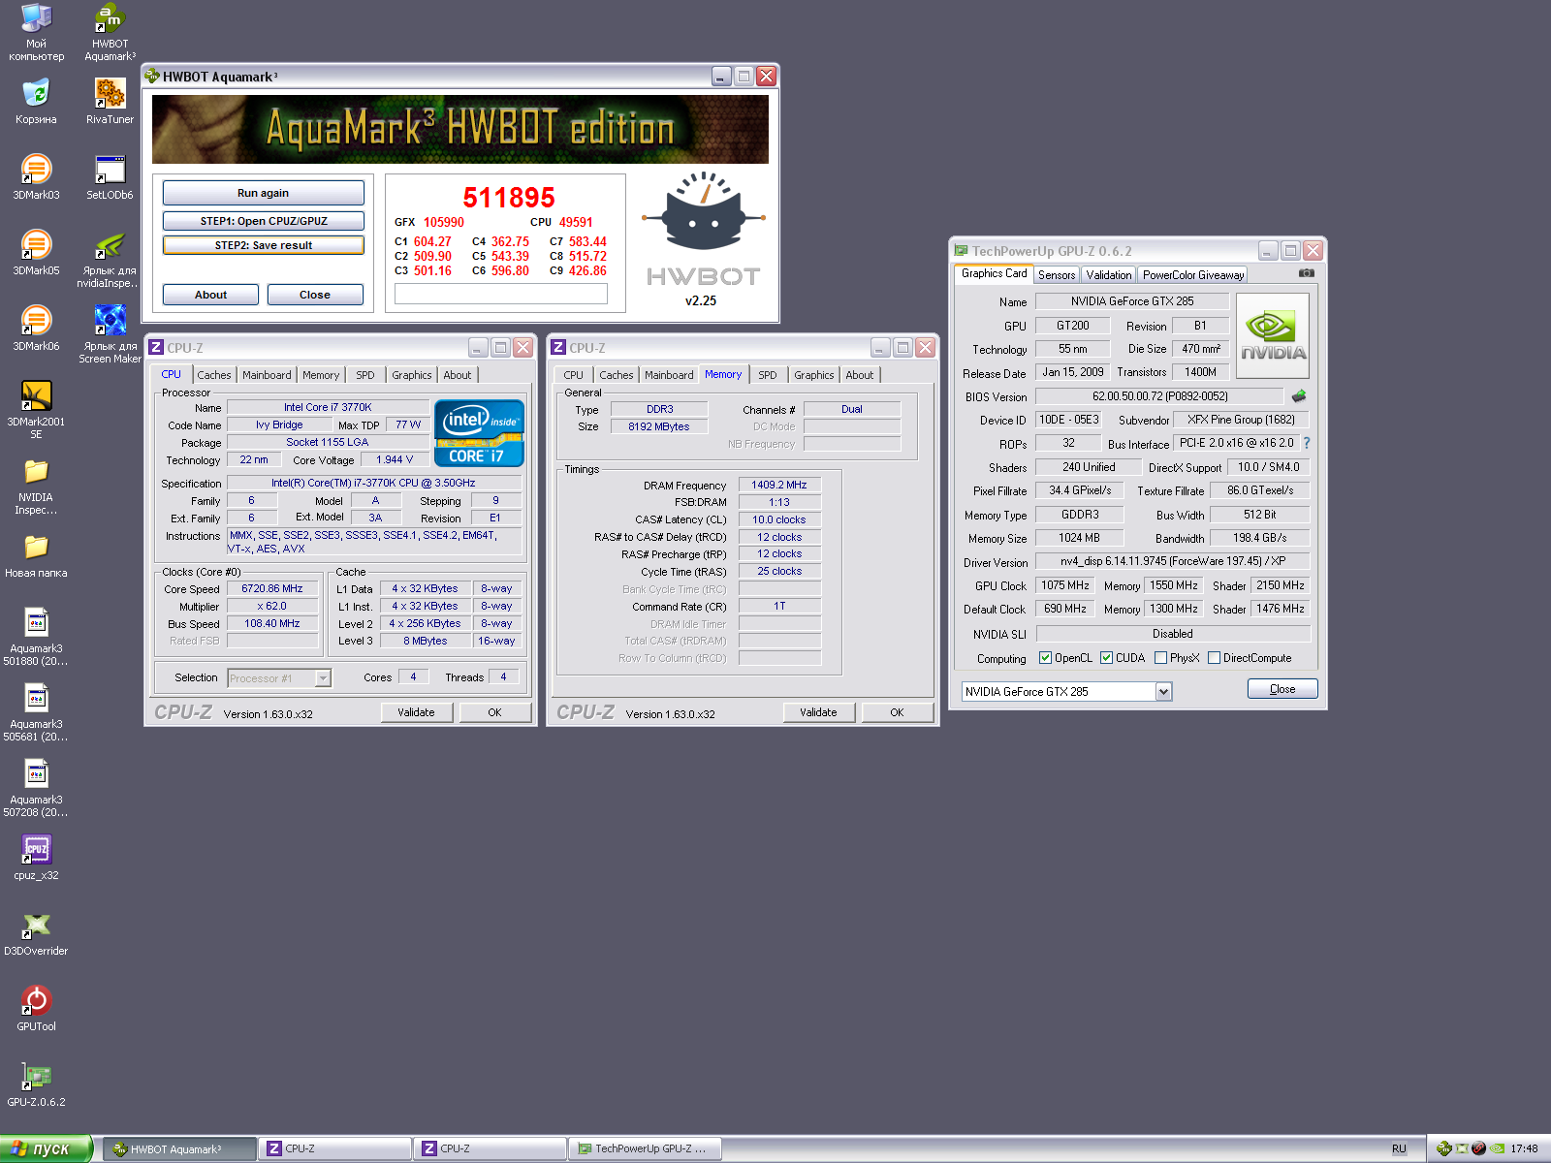This screenshot has width=1551, height=1163.
Task: Click the empty text field below Aquamark scores
Action: pyautogui.click(x=501, y=294)
